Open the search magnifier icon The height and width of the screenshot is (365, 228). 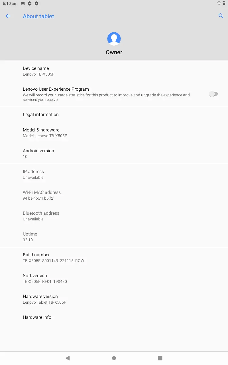click(x=221, y=16)
